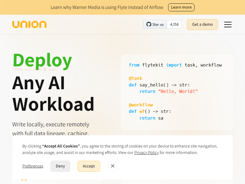Open the 4,156 star count
Viewport: 245px width, 184px height.
(x=174, y=25)
